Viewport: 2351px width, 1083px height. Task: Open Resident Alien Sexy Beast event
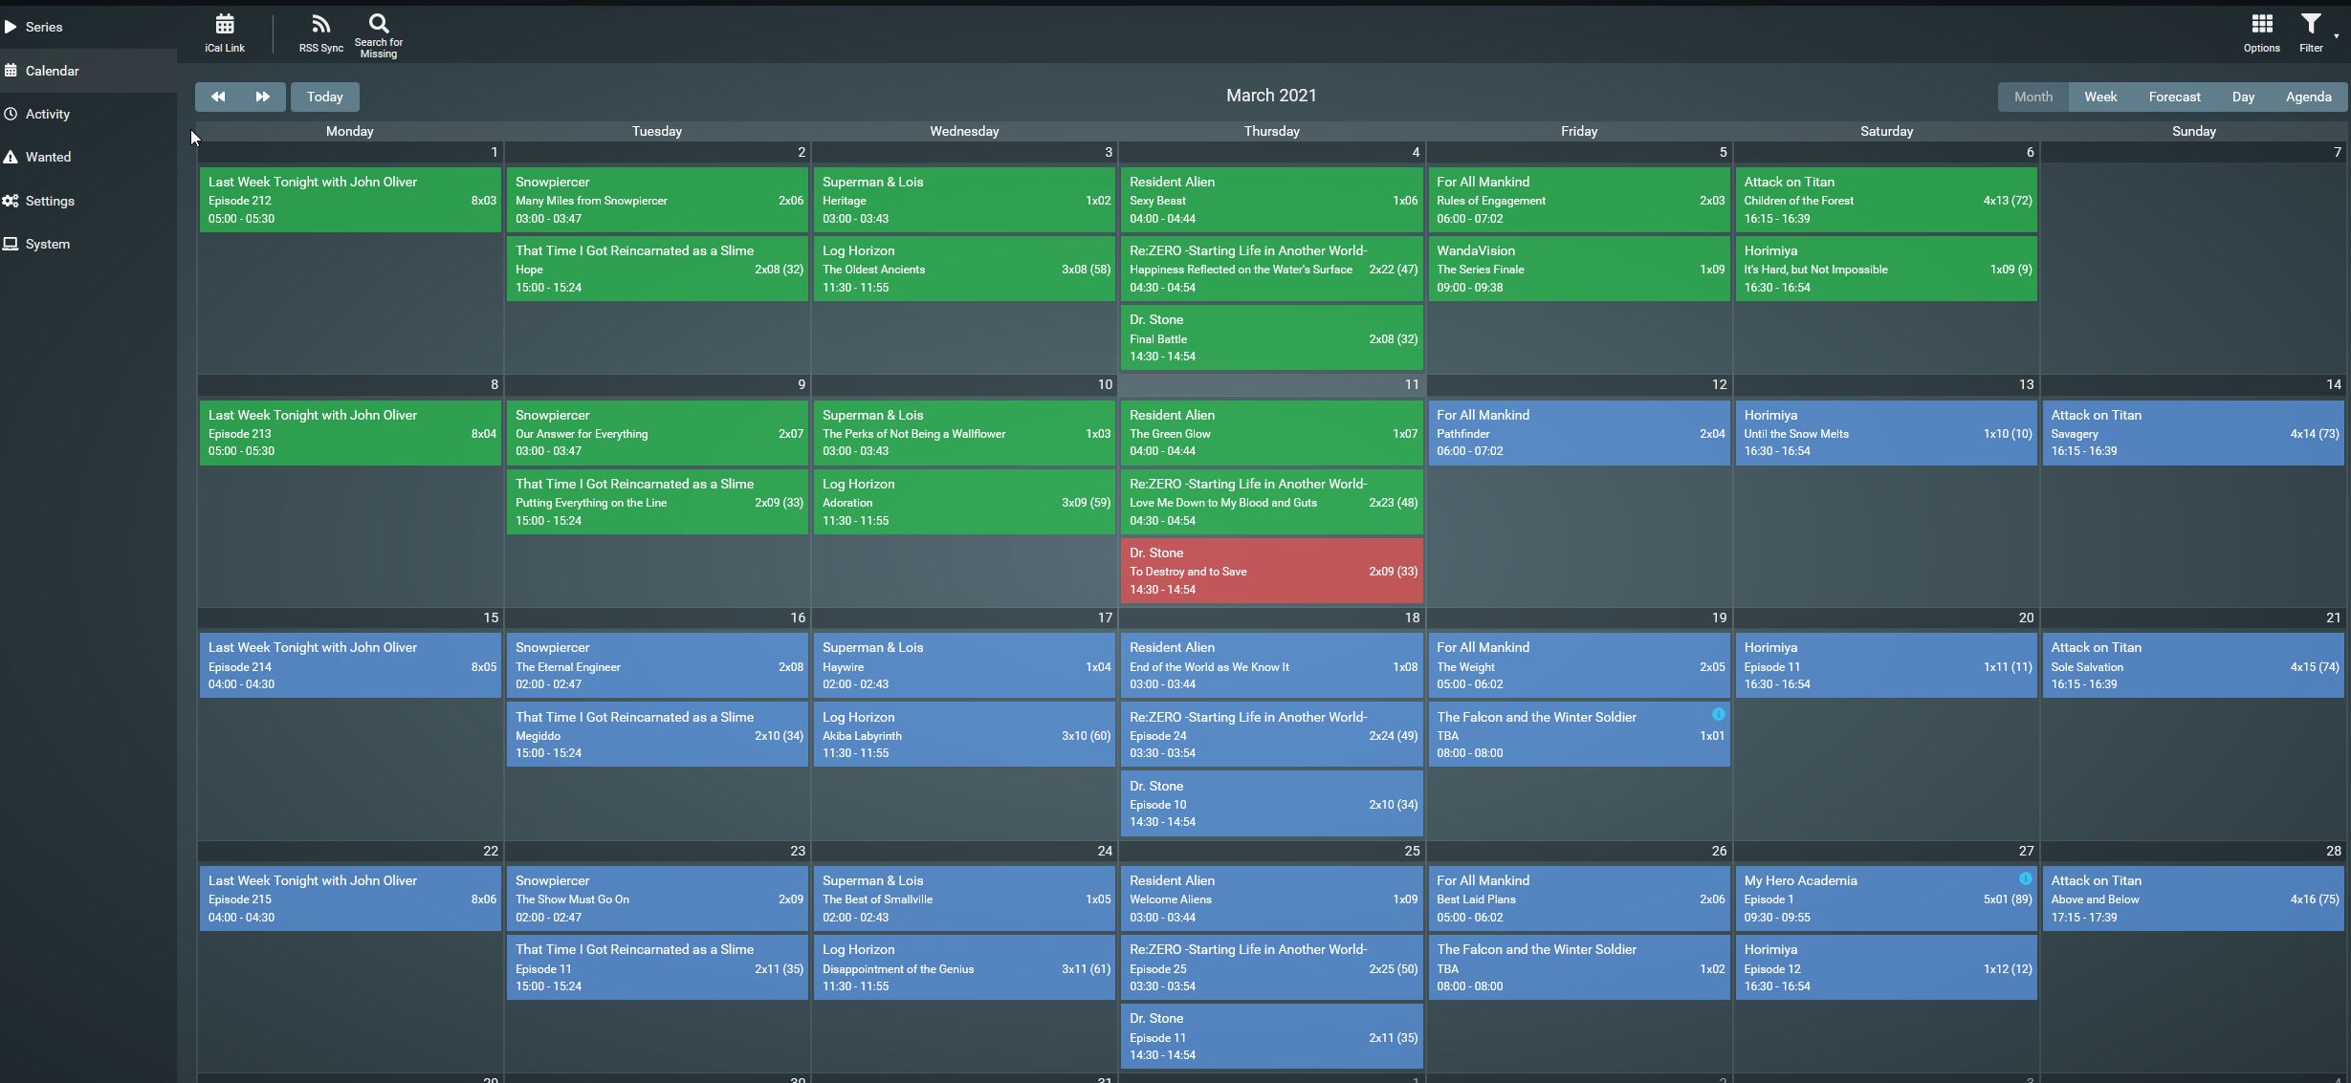pyautogui.click(x=1271, y=200)
